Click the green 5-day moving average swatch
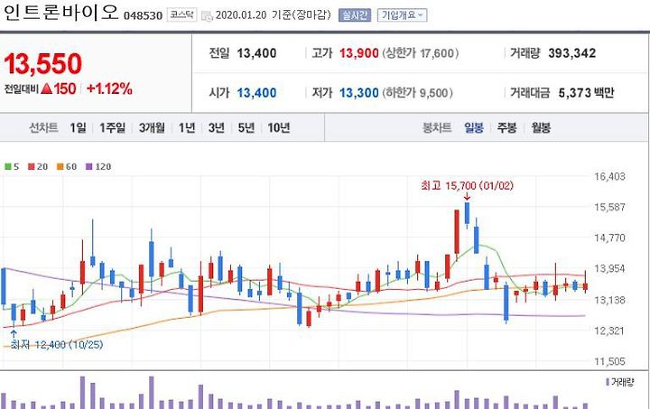This screenshot has width=650, height=409. point(8,167)
